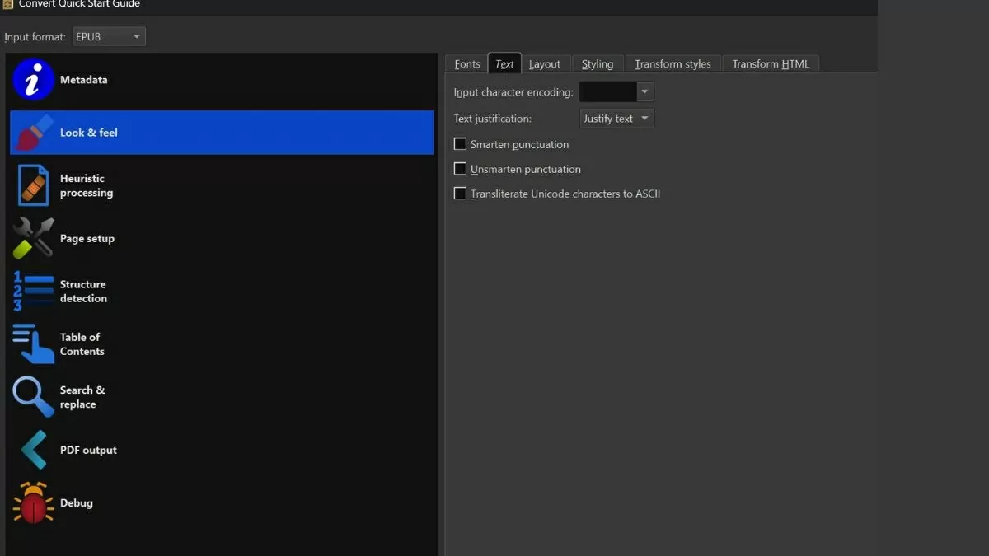Enable Smarten punctuation checkbox
This screenshot has width=989, height=556.
[461, 144]
